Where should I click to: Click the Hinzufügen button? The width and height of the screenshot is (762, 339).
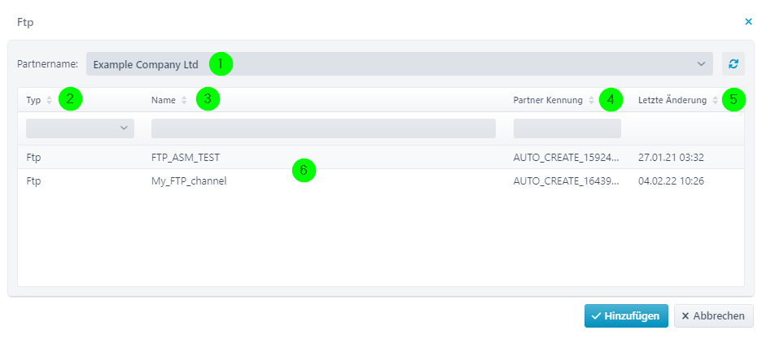[626, 316]
